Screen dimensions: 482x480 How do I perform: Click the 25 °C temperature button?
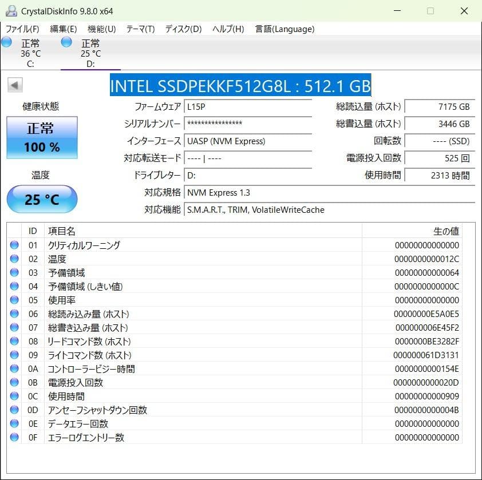pyautogui.click(x=42, y=199)
